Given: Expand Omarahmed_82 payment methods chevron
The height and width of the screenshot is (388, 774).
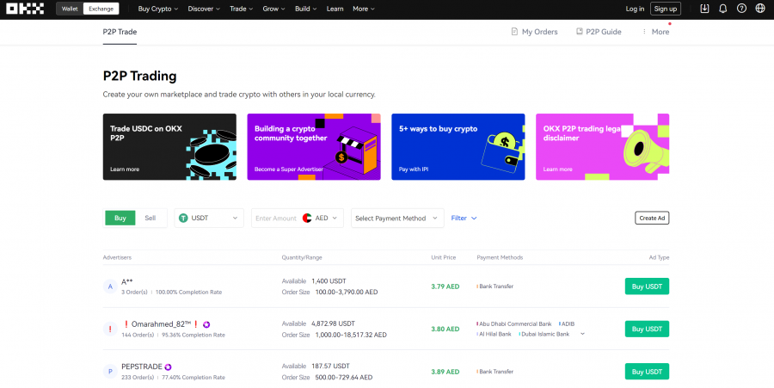Looking at the screenshot, I should (582, 334).
